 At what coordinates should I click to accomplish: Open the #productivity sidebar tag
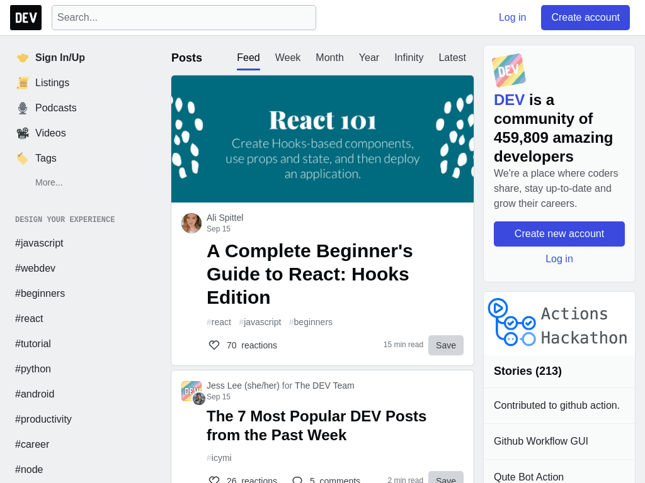(x=43, y=419)
